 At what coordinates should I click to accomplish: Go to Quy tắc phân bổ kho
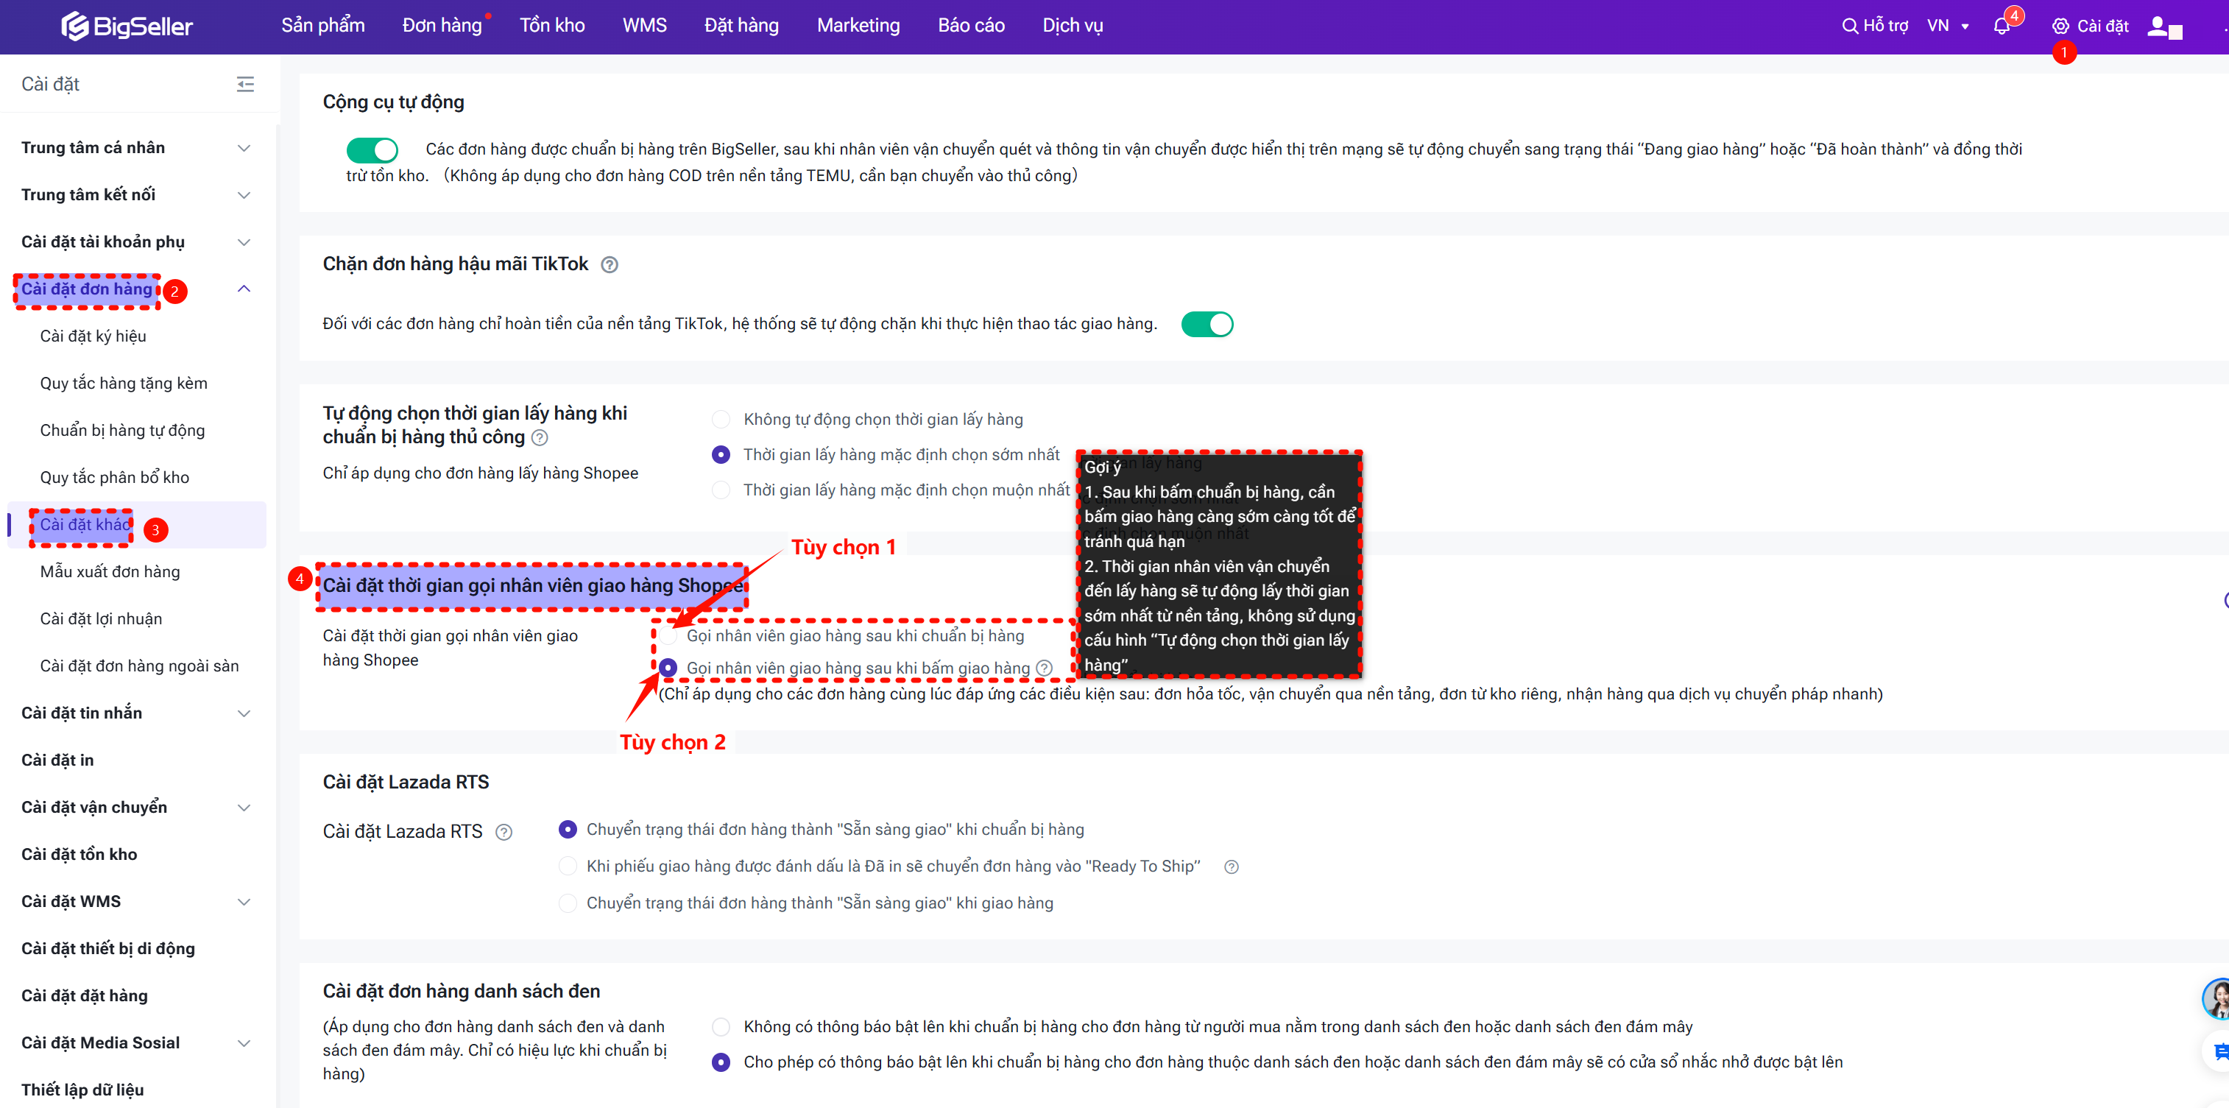coord(114,477)
